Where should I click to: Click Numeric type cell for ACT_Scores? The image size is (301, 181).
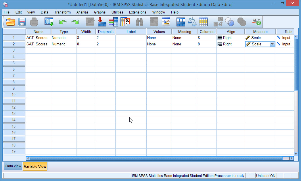coord(64,38)
